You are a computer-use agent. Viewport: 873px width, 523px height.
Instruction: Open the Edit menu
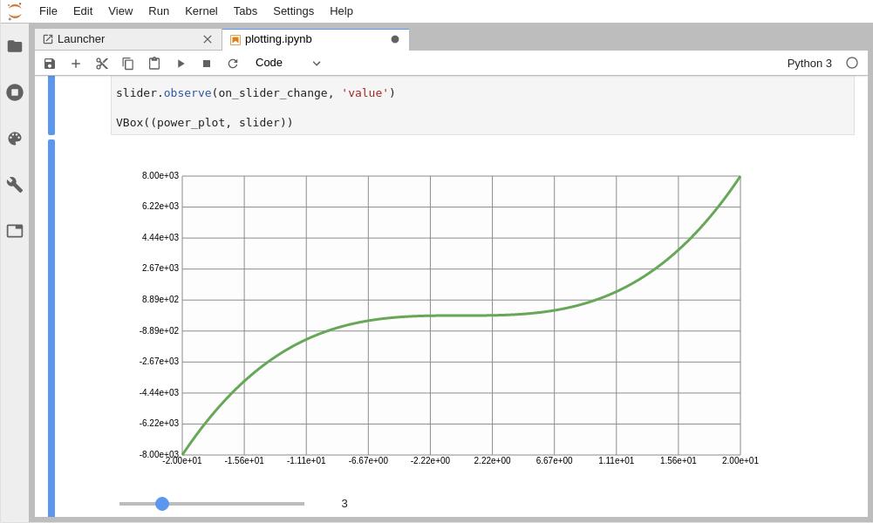83,11
